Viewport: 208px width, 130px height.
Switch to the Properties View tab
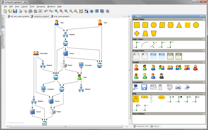point(141,126)
